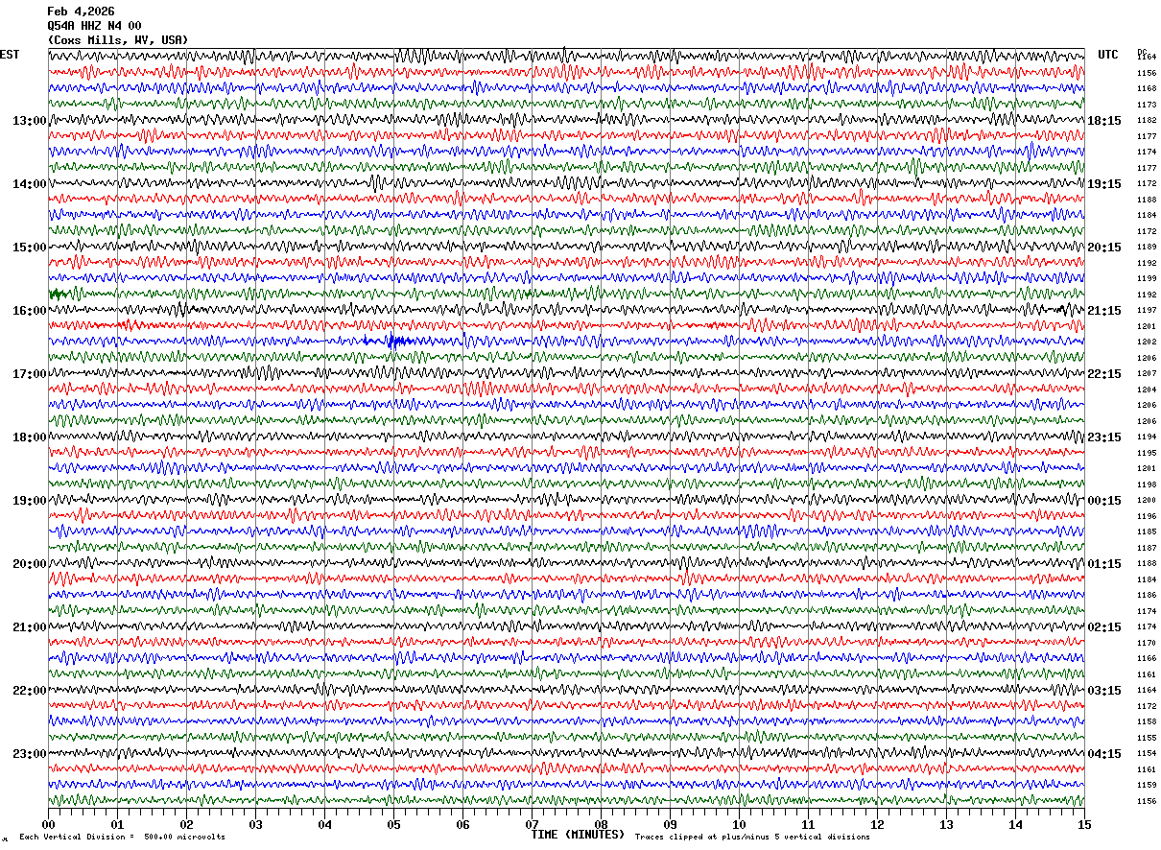
Task: Click the 15:00 EST time label
Action: tap(30, 248)
